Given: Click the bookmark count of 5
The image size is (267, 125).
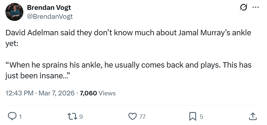Looking at the screenshot, I should (201, 116).
